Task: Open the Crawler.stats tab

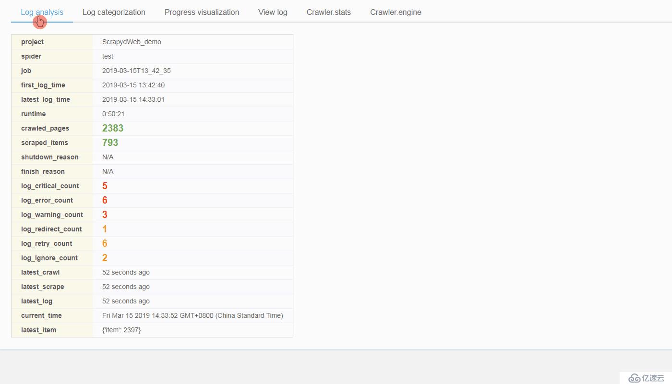Action: 329,12
